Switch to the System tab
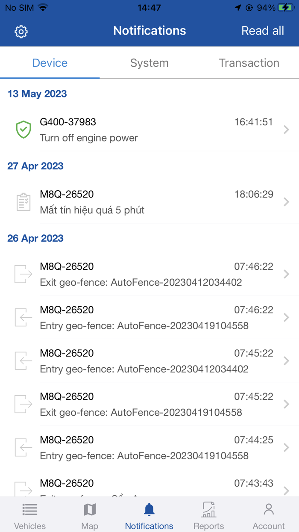 [x=149, y=63]
